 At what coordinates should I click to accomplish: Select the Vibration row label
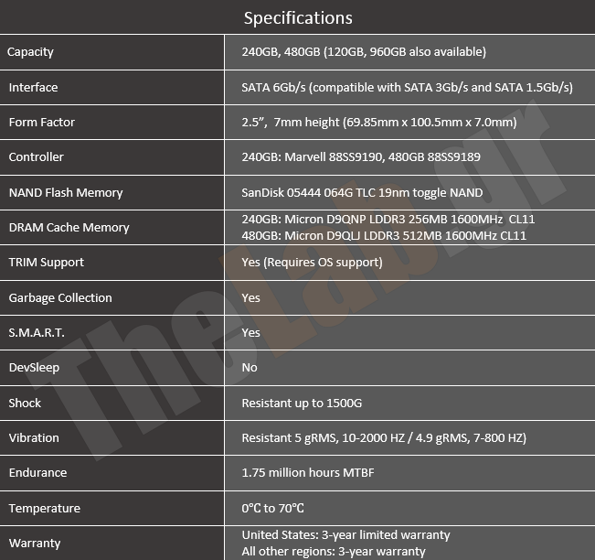(34, 438)
